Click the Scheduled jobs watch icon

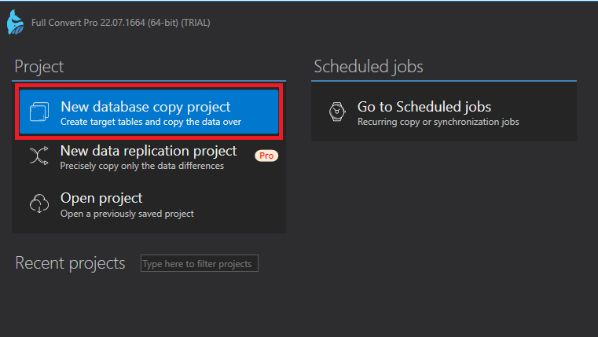point(336,113)
